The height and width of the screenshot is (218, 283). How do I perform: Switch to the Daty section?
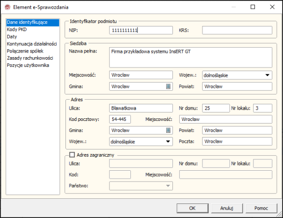(12, 37)
